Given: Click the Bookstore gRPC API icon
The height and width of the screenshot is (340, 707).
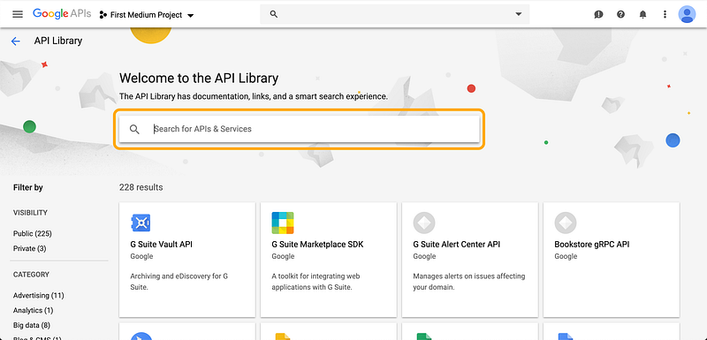Looking at the screenshot, I should click(x=566, y=223).
